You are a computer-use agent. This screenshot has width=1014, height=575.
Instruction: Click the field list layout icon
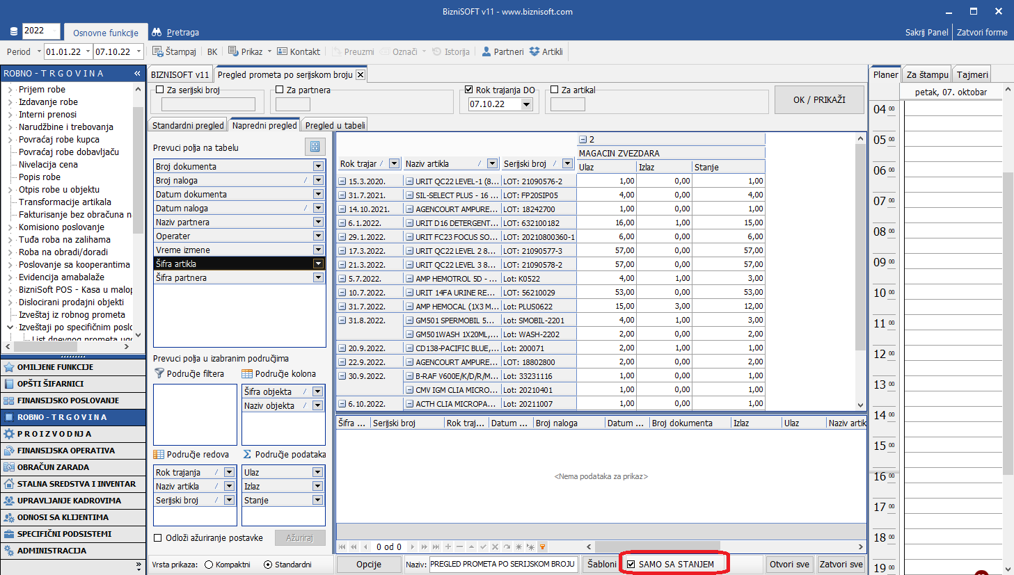click(x=315, y=147)
